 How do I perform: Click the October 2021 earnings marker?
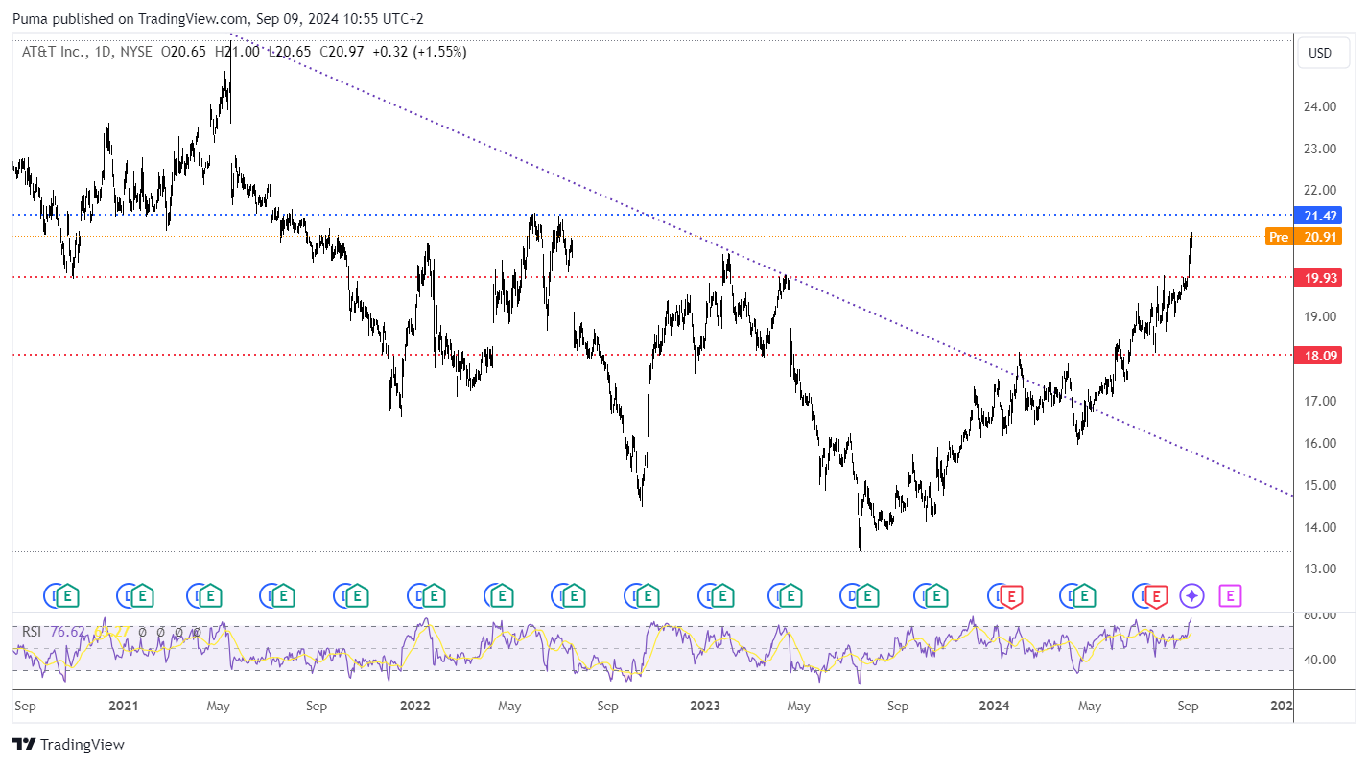(x=357, y=596)
